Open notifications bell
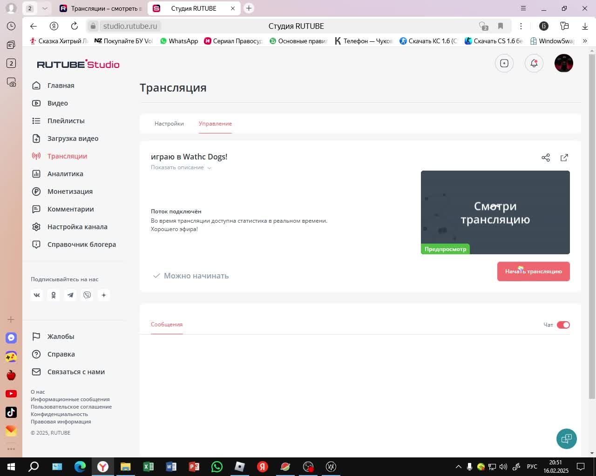Viewport: 596px width, 476px height. pyautogui.click(x=534, y=63)
